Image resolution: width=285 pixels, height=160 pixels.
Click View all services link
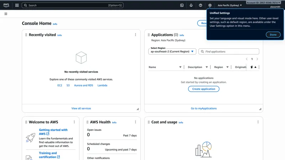[81, 108]
